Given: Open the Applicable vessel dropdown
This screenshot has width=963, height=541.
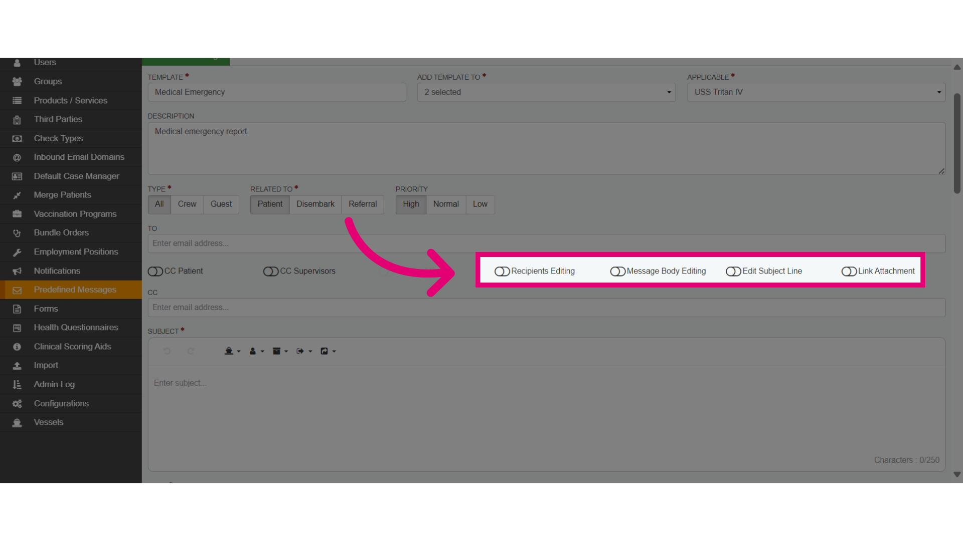Looking at the screenshot, I should tap(816, 92).
